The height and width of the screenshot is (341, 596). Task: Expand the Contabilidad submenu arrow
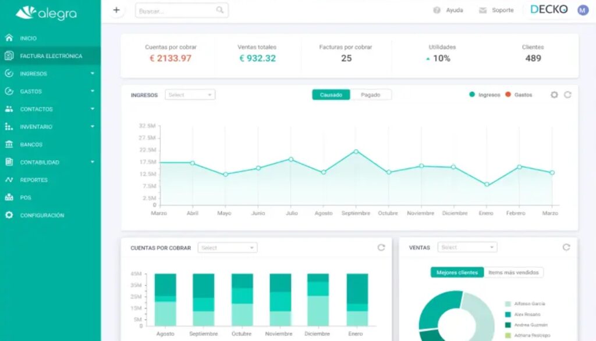point(93,162)
